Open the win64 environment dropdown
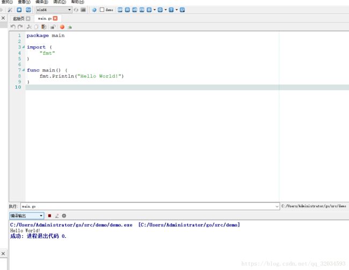Viewport: 349px width, 270px height. 69,10
